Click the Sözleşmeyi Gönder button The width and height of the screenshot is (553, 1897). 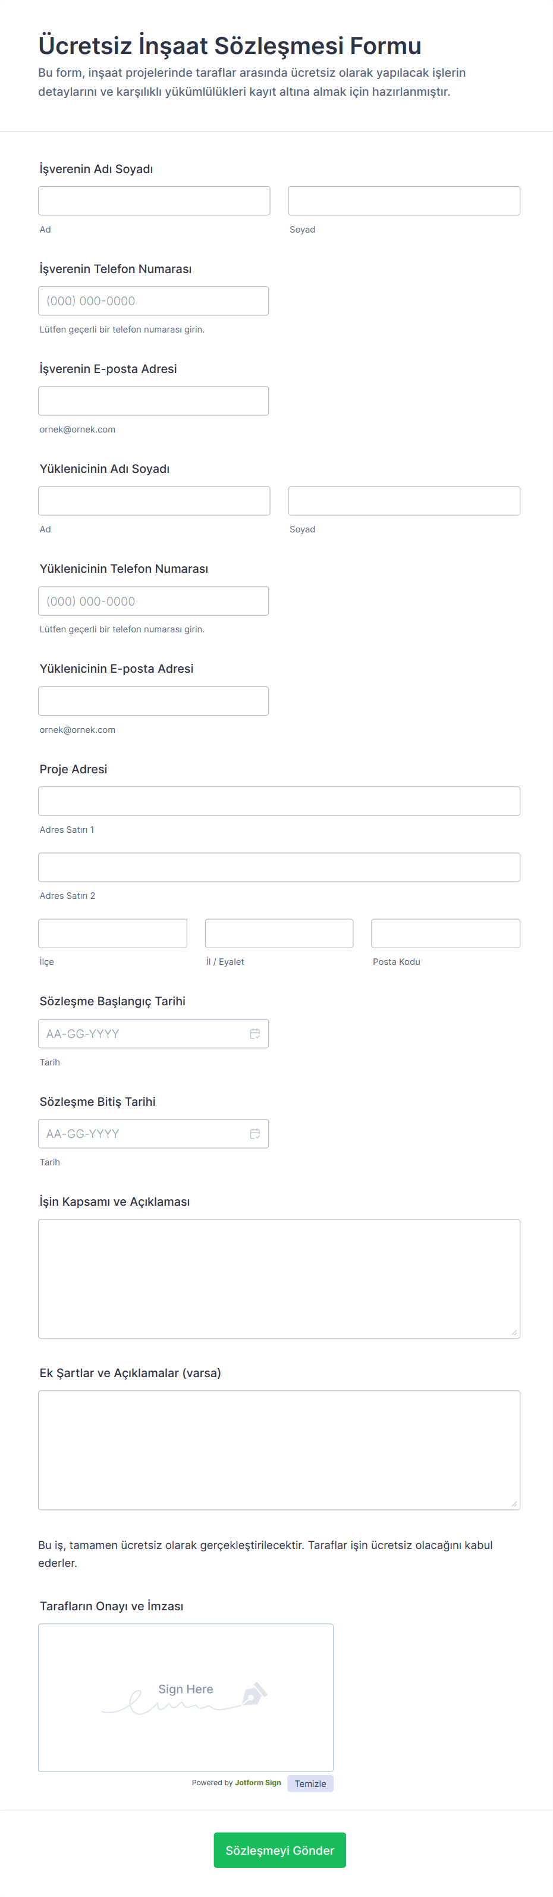tap(279, 1849)
